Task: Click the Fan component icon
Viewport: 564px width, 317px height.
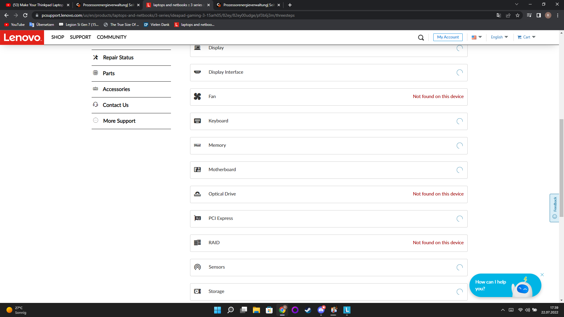Action: 197,97
